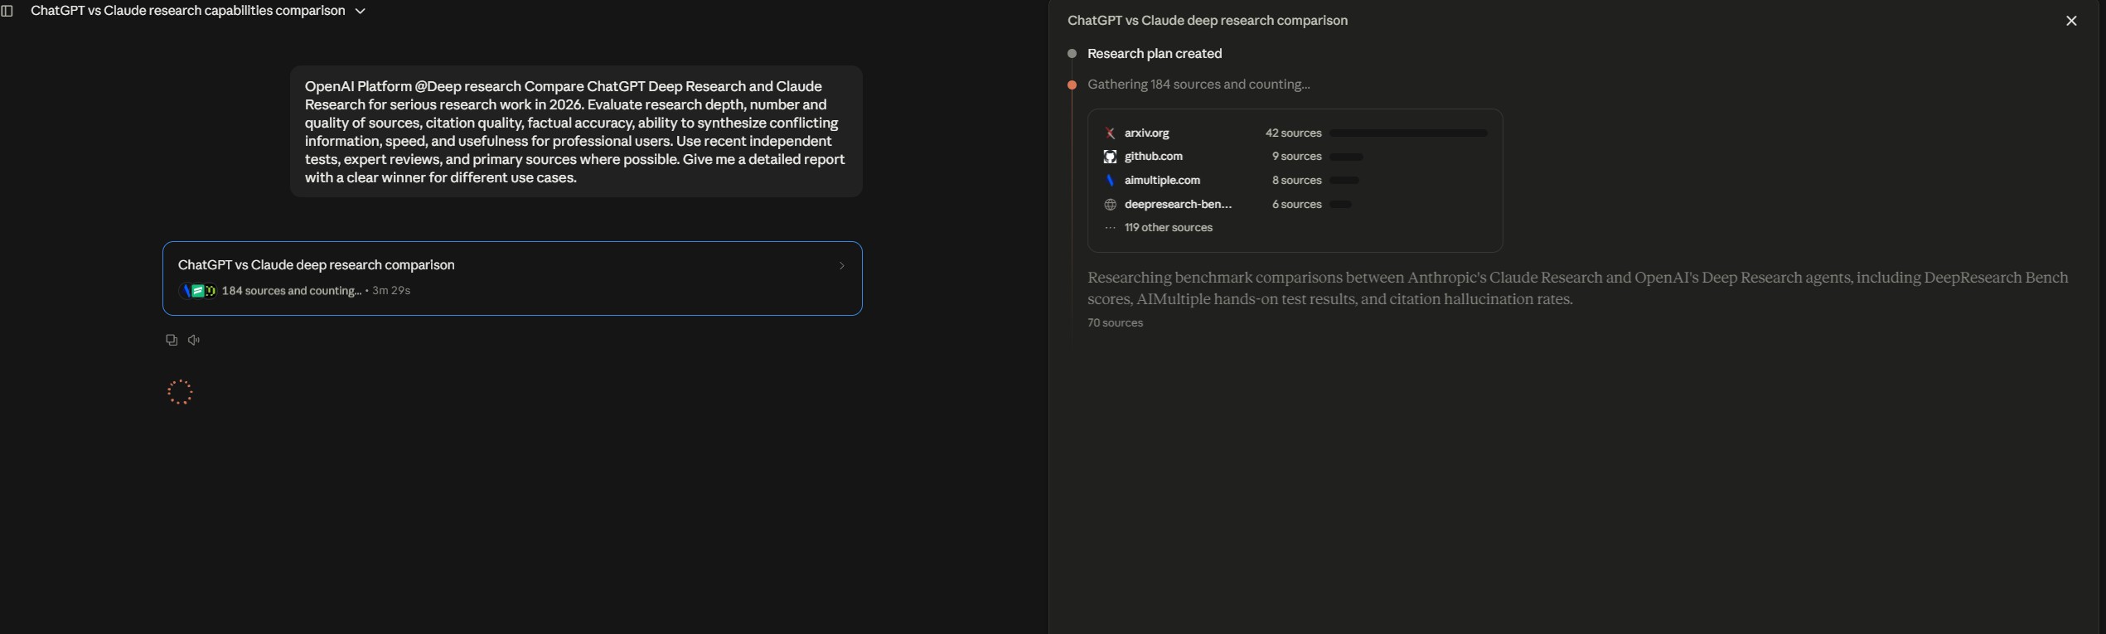Open the arxiv.org source row

1295,133
